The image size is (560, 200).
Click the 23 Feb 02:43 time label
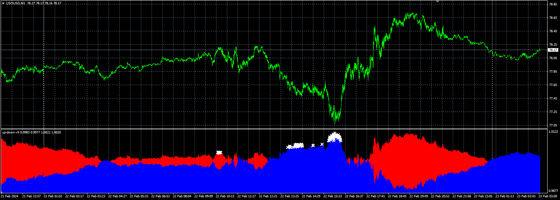click(x=526, y=196)
